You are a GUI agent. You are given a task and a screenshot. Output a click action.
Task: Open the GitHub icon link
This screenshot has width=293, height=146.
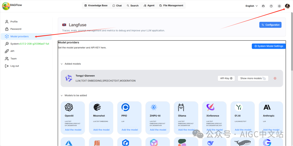click(263, 6)
